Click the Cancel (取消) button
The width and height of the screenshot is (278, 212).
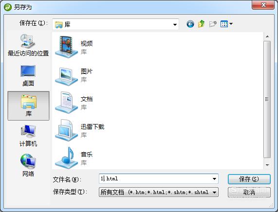click(249, 192)
